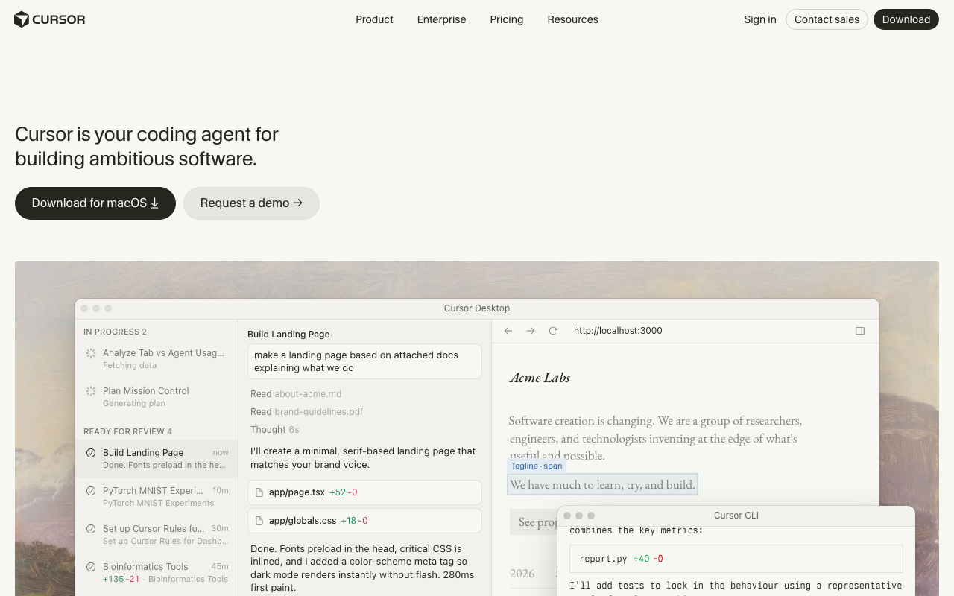The width and height of the screenshot is (954, 596).
Task: Go back in the localhost preview browser
Action: [508, 331]
